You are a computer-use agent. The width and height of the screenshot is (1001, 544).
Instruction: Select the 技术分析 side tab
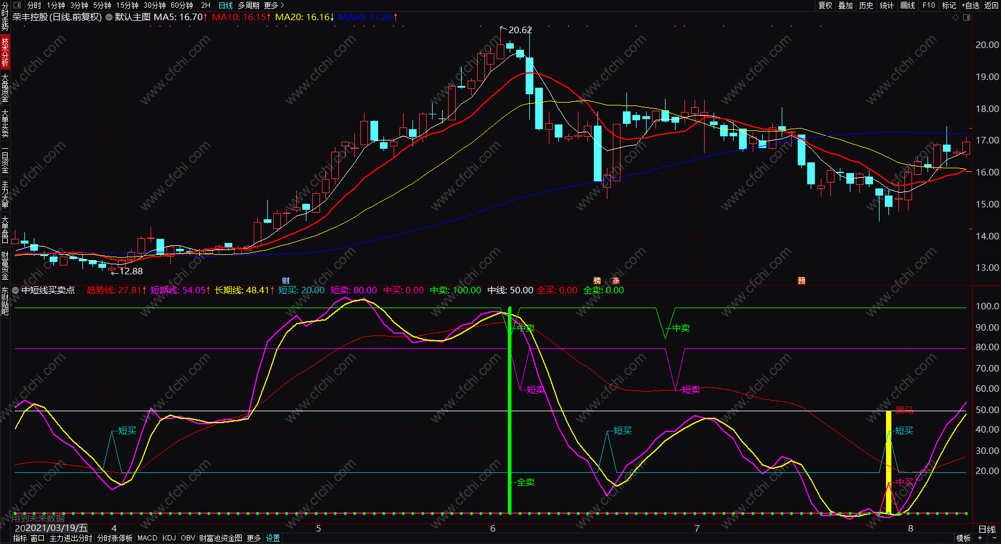[x=5, y=52]
